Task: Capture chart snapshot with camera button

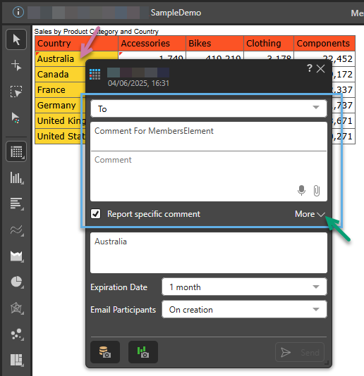Action: tap(143, 352)
